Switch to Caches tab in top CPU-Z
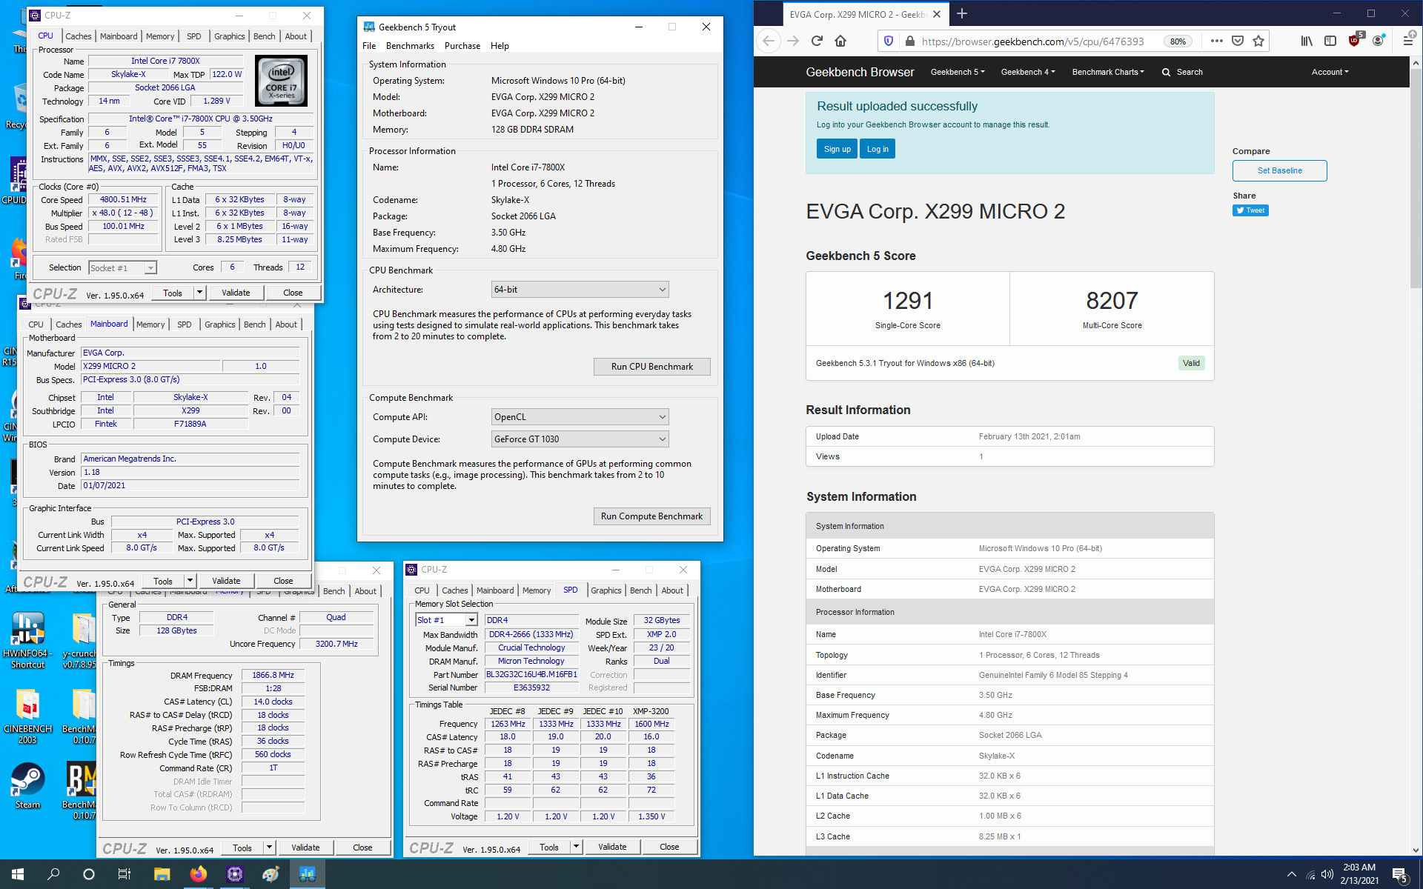1423x889 pixels. pos(78,36)
